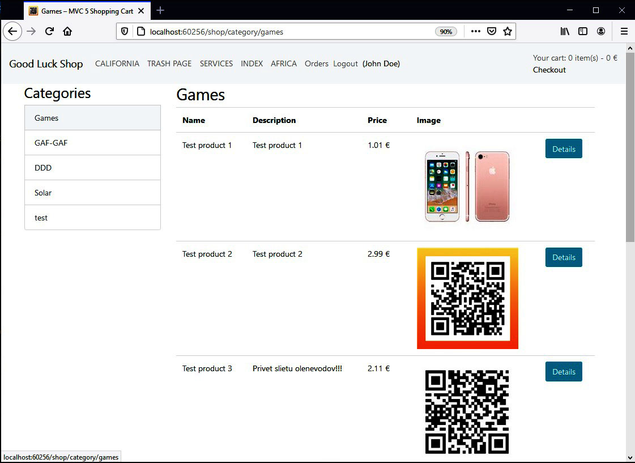The width and height of the screenshot is (635, 463).
Task: Open the browser home page icon
Action: click(67, 31)
